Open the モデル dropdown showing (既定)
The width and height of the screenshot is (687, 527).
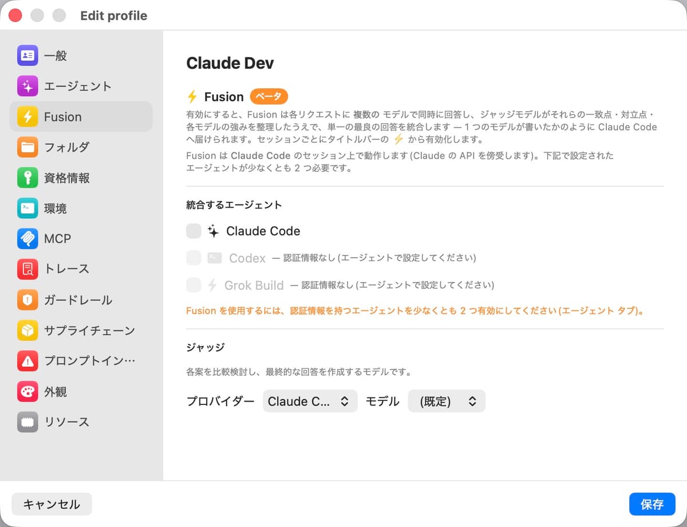pos(447,401)
